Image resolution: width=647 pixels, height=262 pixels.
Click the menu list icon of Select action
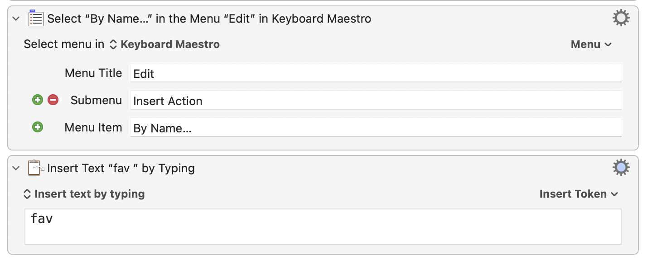(36, 19)
